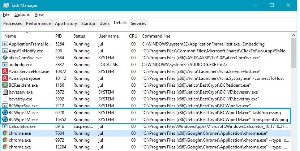Viewport: 300px width, 151px height.
Task: Open the Options menu
Action: click(22, 14)
